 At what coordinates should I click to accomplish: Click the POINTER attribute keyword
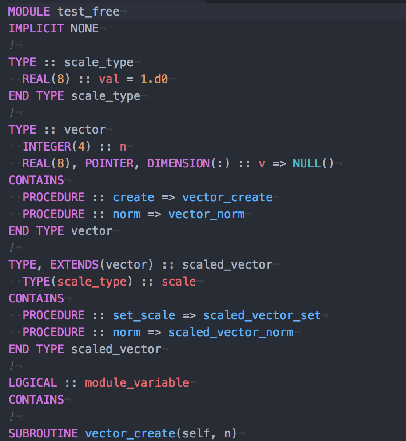109,163
